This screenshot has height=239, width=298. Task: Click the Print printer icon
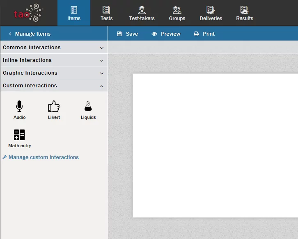[x=197, y=34]
